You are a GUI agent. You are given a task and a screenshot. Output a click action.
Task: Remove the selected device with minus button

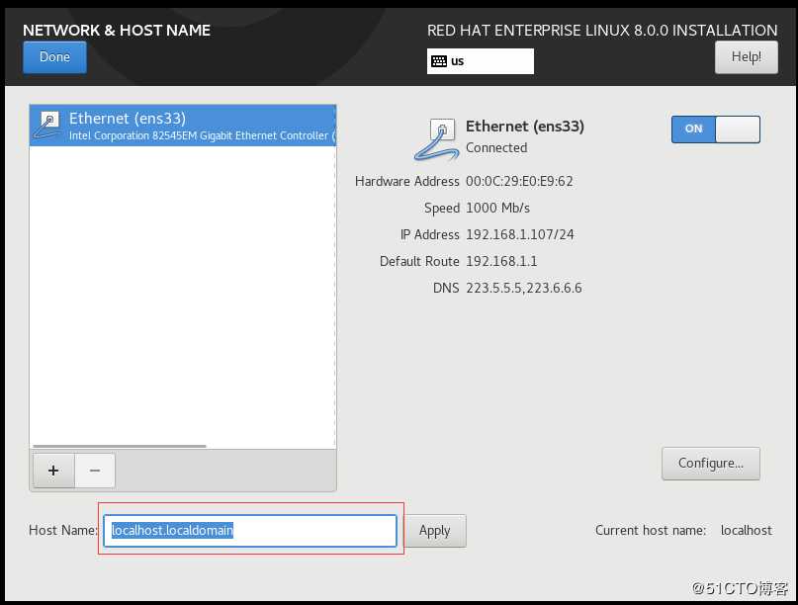click(x=95, y=471)
